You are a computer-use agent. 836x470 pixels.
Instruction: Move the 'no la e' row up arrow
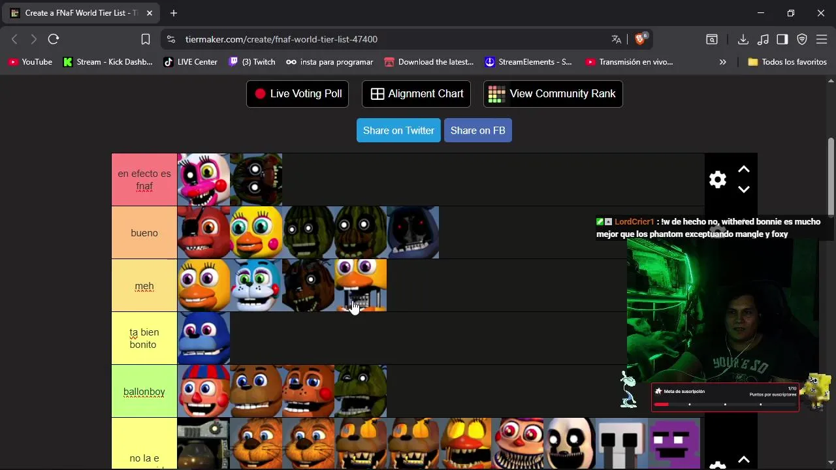743,459
